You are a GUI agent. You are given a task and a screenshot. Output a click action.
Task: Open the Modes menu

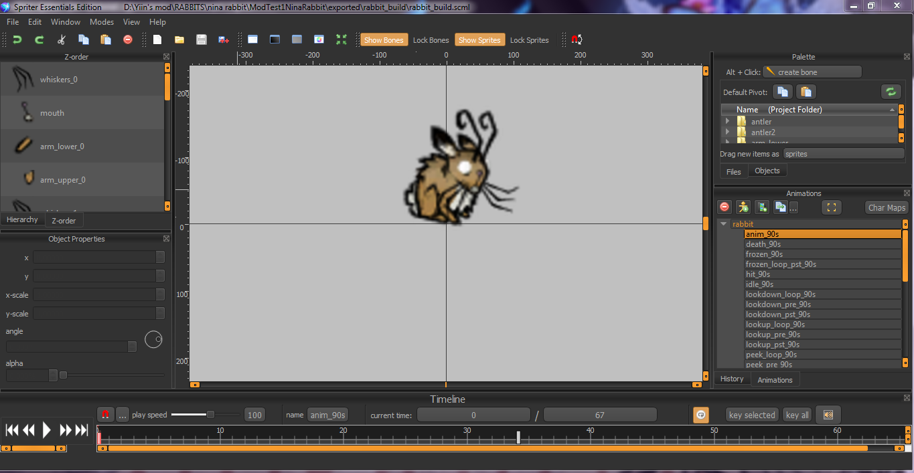(102, 22)
